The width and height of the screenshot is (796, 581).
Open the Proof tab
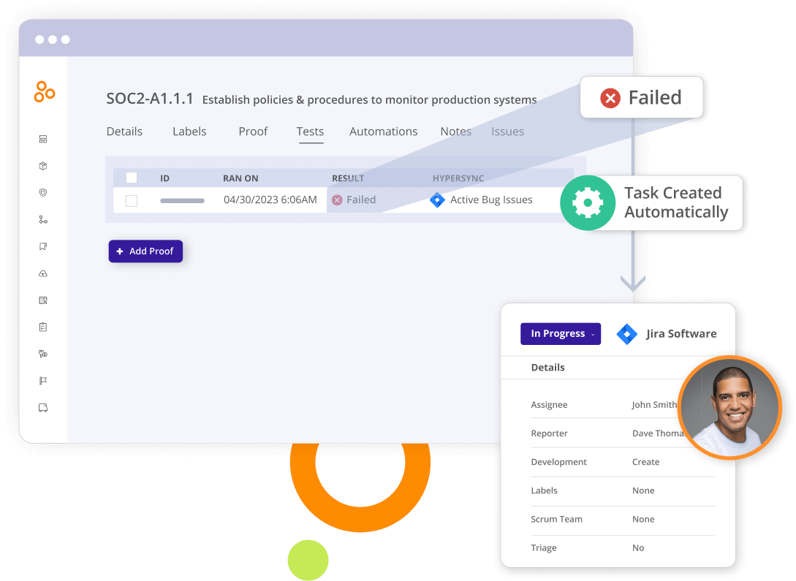tap(253, 132)
